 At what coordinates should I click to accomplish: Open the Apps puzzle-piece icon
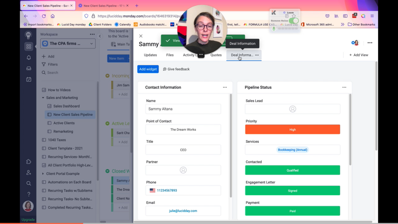coord(29,161)
